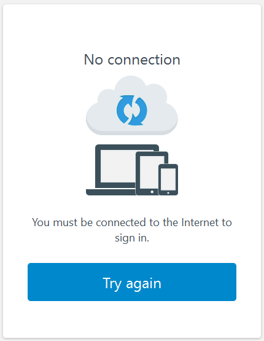
Task: Click the home button on the phone icon
Action: (168, 193)
